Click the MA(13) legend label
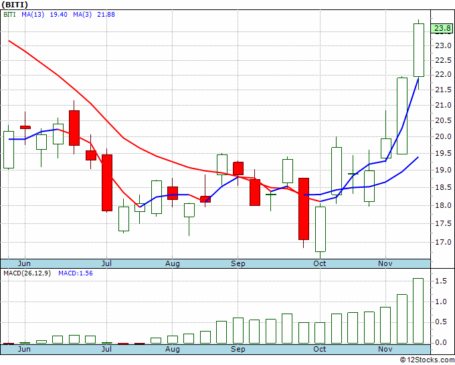The image size is (455, 365). pos(33,15)
